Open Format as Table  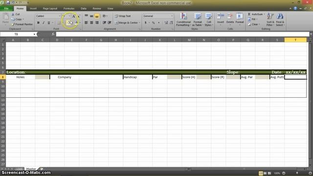(198, 20)
